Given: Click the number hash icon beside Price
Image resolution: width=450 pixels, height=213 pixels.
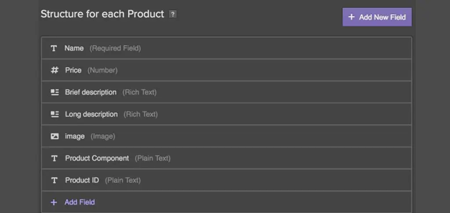Looking at the screenshot, I should pos(54,70).
